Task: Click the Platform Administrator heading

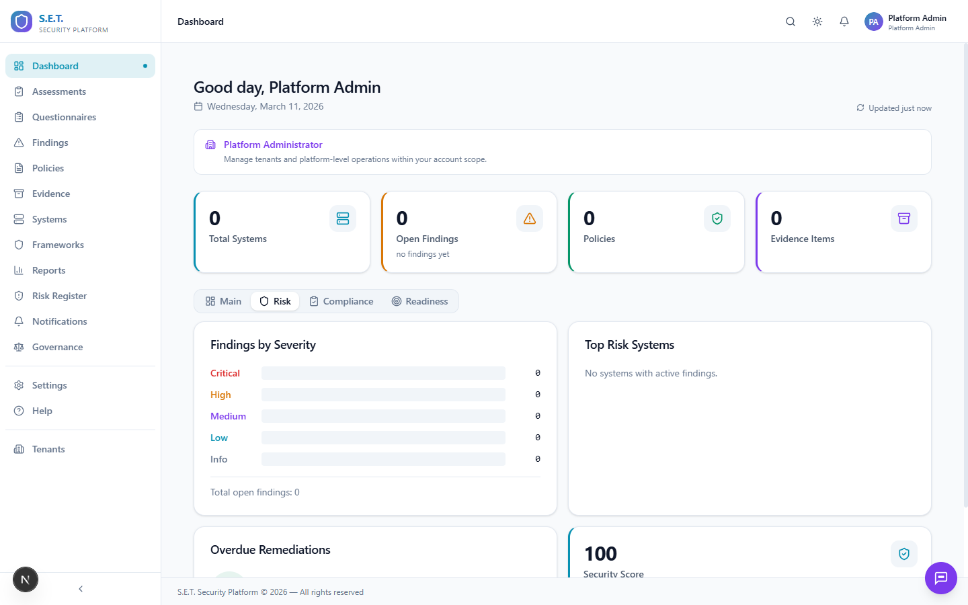Action: (273, 145)
